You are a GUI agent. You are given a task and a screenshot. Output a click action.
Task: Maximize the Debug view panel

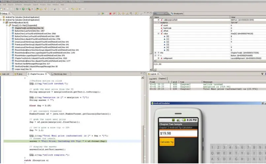coord(150,13)
